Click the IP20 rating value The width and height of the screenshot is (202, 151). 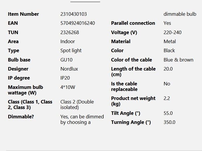coord(65,78)
